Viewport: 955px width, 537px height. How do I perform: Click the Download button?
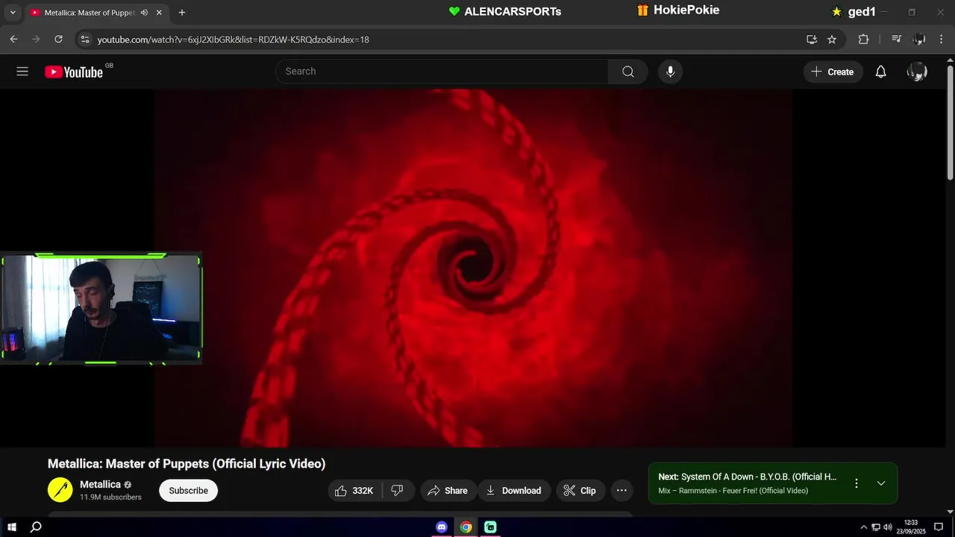pyautogui.click(x=514, y=491)
